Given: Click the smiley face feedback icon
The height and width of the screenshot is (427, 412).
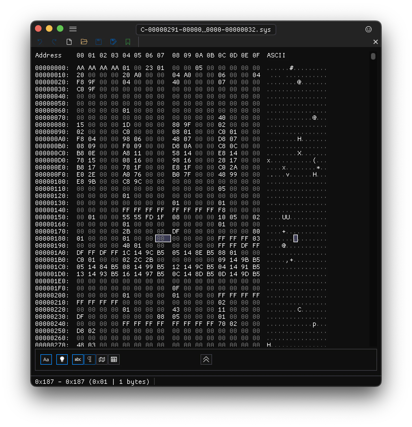Looking at the screenshot, I should click(x=369, y=29).
